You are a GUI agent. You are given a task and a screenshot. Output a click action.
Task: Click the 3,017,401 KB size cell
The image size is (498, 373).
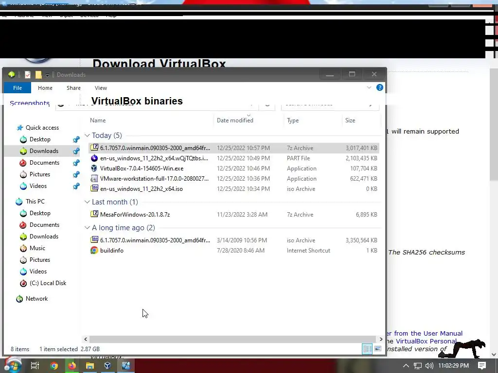(361, 148)
